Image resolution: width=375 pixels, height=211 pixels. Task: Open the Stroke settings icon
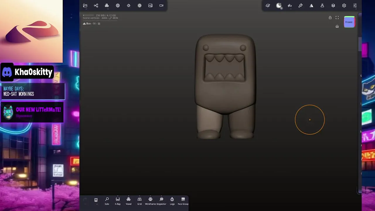tap(290, 6)
